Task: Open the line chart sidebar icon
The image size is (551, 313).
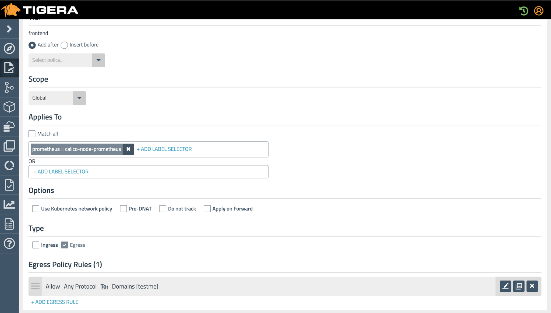Action: pyautogui.click(x=9, y=204)
